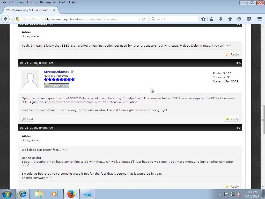
Task: Open the File menu
Action: pyautogui.click(x=4, y=2)
